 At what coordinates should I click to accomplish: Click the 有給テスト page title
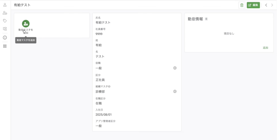[x=22, y=5]
